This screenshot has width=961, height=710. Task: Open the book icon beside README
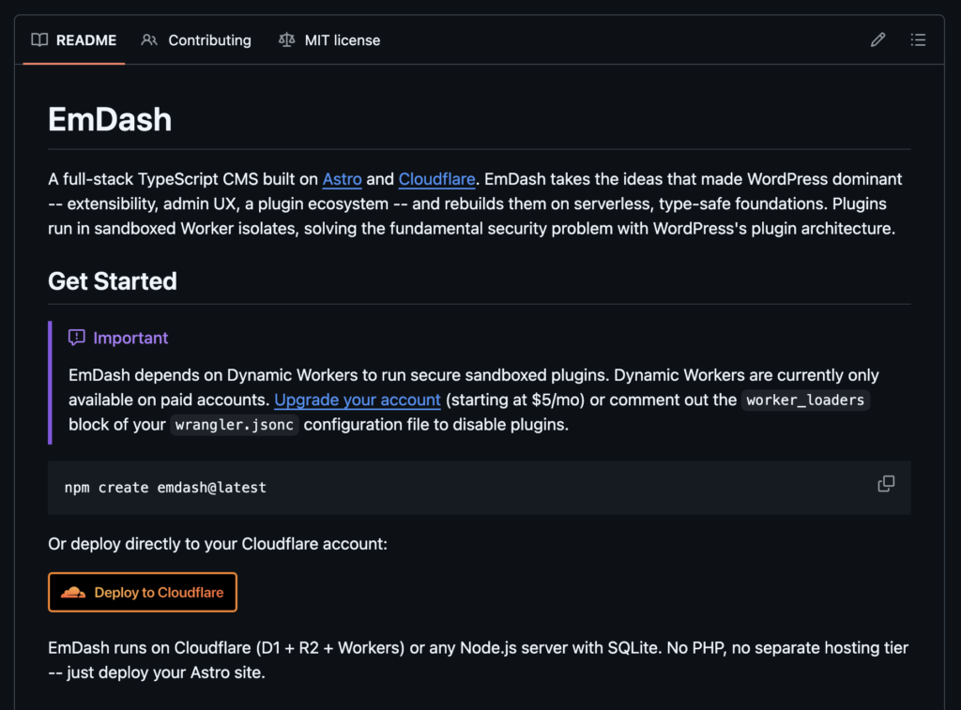[x=39, y=39]
